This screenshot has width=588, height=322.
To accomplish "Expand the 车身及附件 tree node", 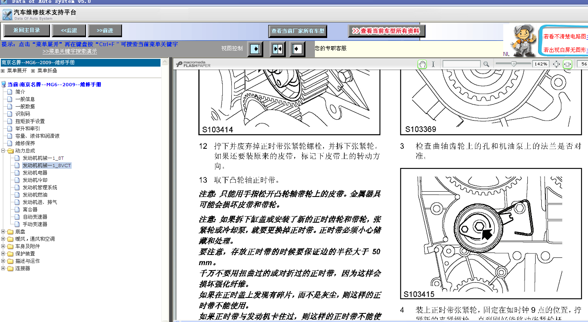I will pyautogui.click(x=4, y=246).
